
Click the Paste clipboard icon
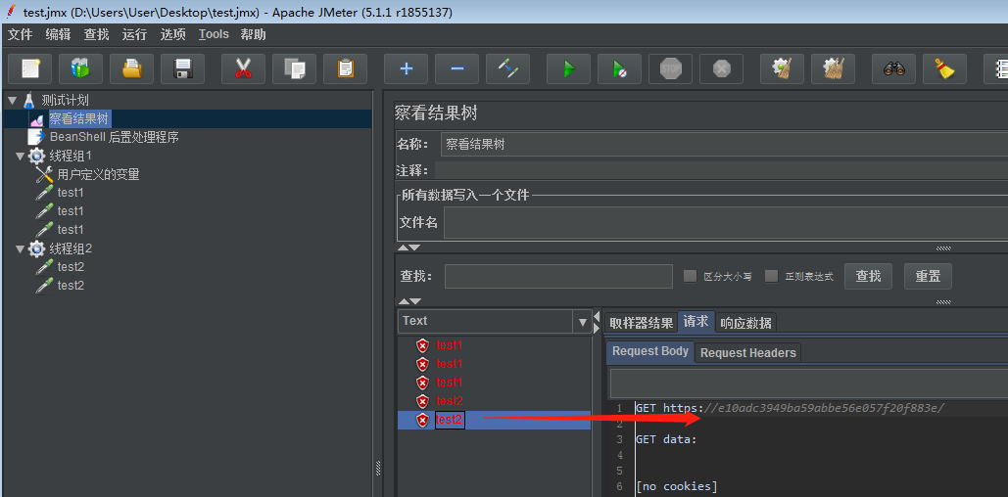click(x=345, y=68)
